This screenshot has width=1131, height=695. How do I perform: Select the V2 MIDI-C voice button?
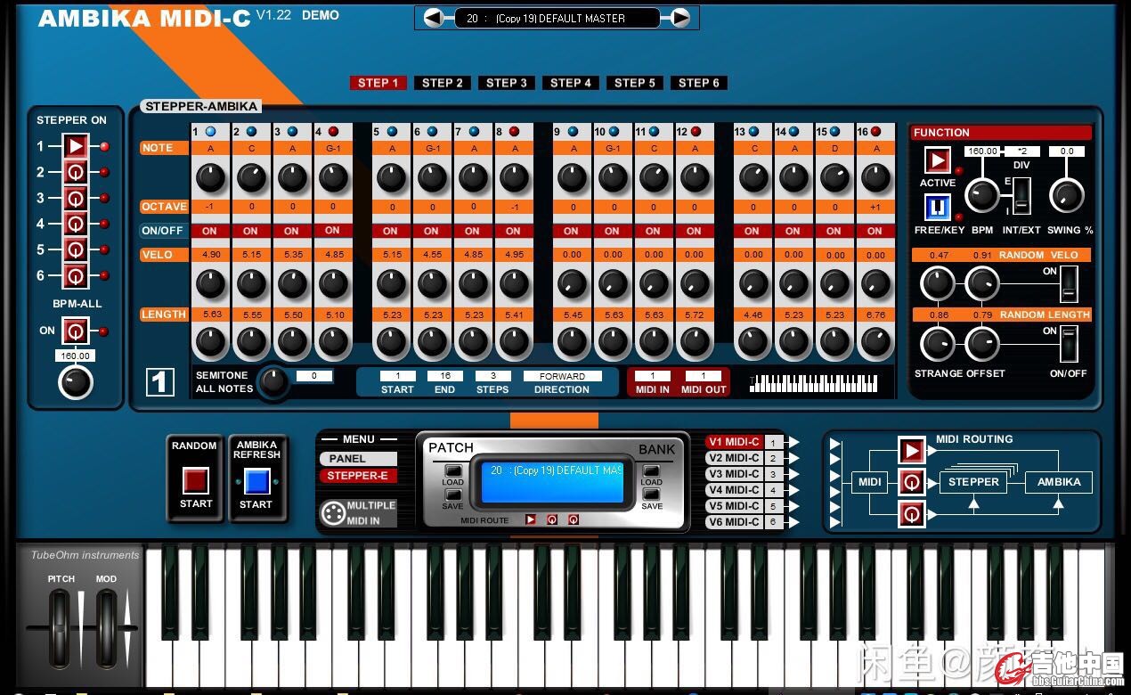pos(734,458)
